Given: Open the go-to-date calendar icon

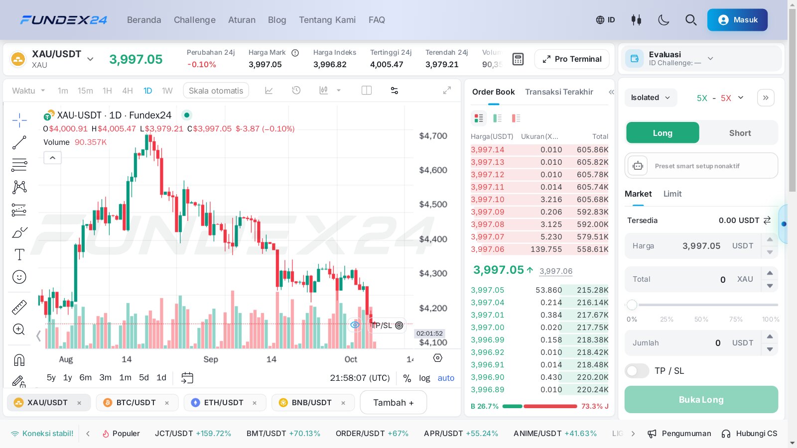Looking at the screenshot, I should (x=187, y=378).
